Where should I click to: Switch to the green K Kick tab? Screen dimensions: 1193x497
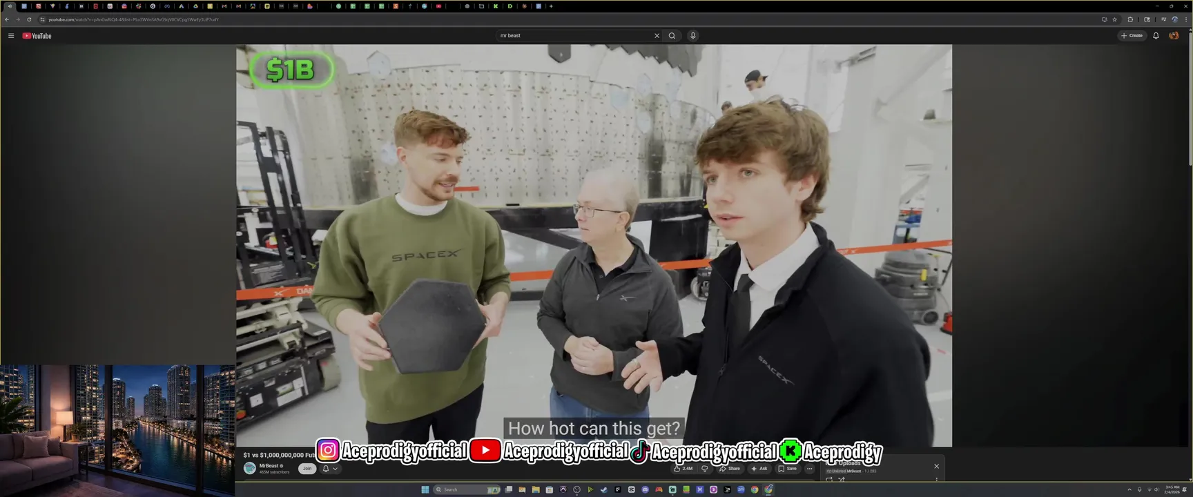(x=495, y=6)
